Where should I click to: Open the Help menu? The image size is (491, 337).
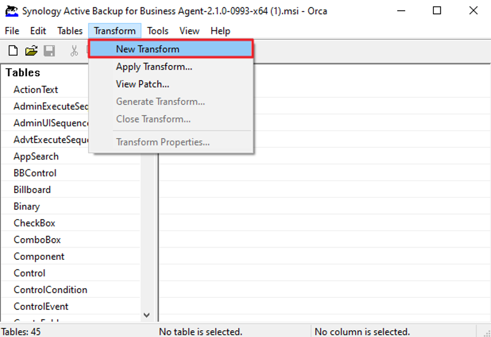click(220, 31)
